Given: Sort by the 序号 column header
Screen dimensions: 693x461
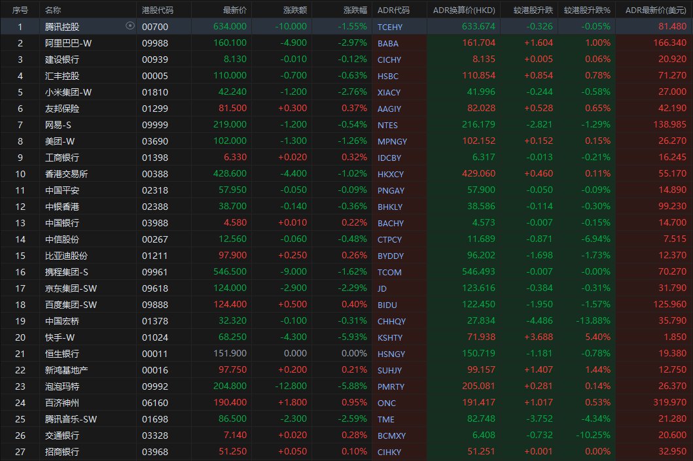Looking at the screenshot, I should pyautogui.click(x=20, y=10).
